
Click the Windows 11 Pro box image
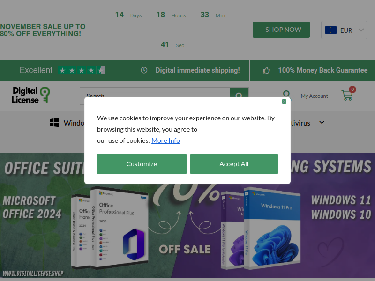tap(273, 228)
